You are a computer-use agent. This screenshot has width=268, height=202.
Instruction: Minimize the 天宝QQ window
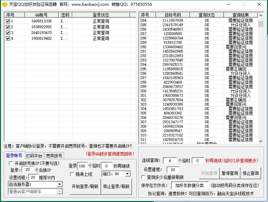228,4
